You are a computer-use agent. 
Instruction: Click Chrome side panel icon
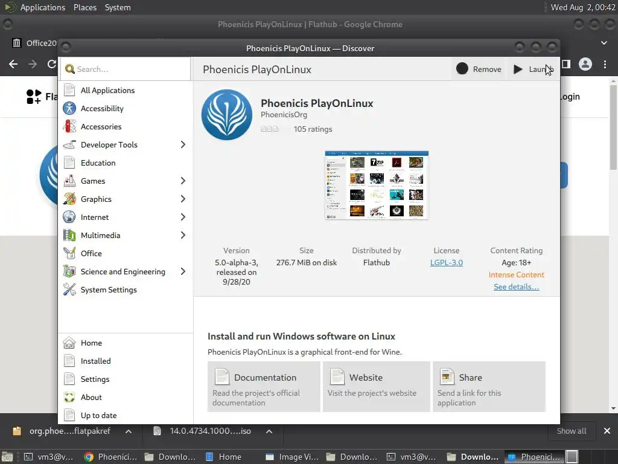click(x=566, y=64)
